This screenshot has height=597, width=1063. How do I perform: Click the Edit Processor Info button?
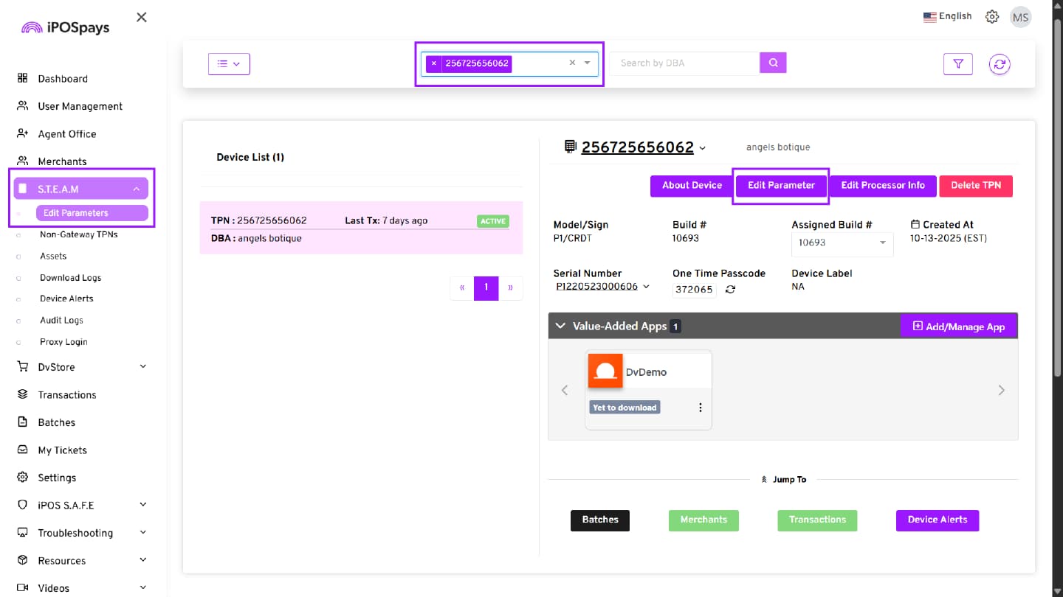point(882,186)
